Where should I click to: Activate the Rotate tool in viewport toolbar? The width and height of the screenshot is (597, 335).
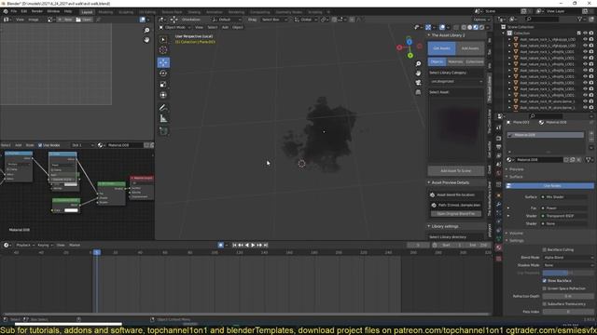tap(163, 74)
